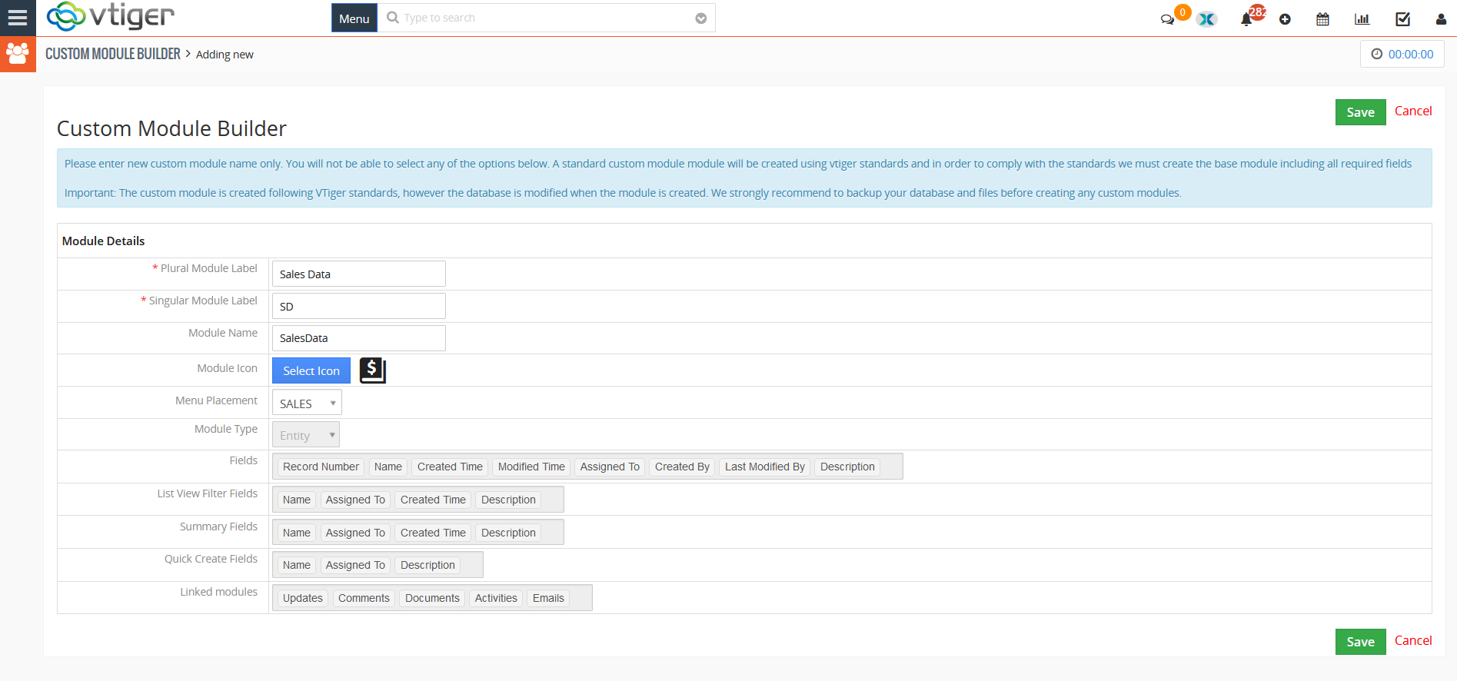This screenshot has width=1457, height=681.
Task: Click the dollar module icon preview
Action: coord(373,370)
